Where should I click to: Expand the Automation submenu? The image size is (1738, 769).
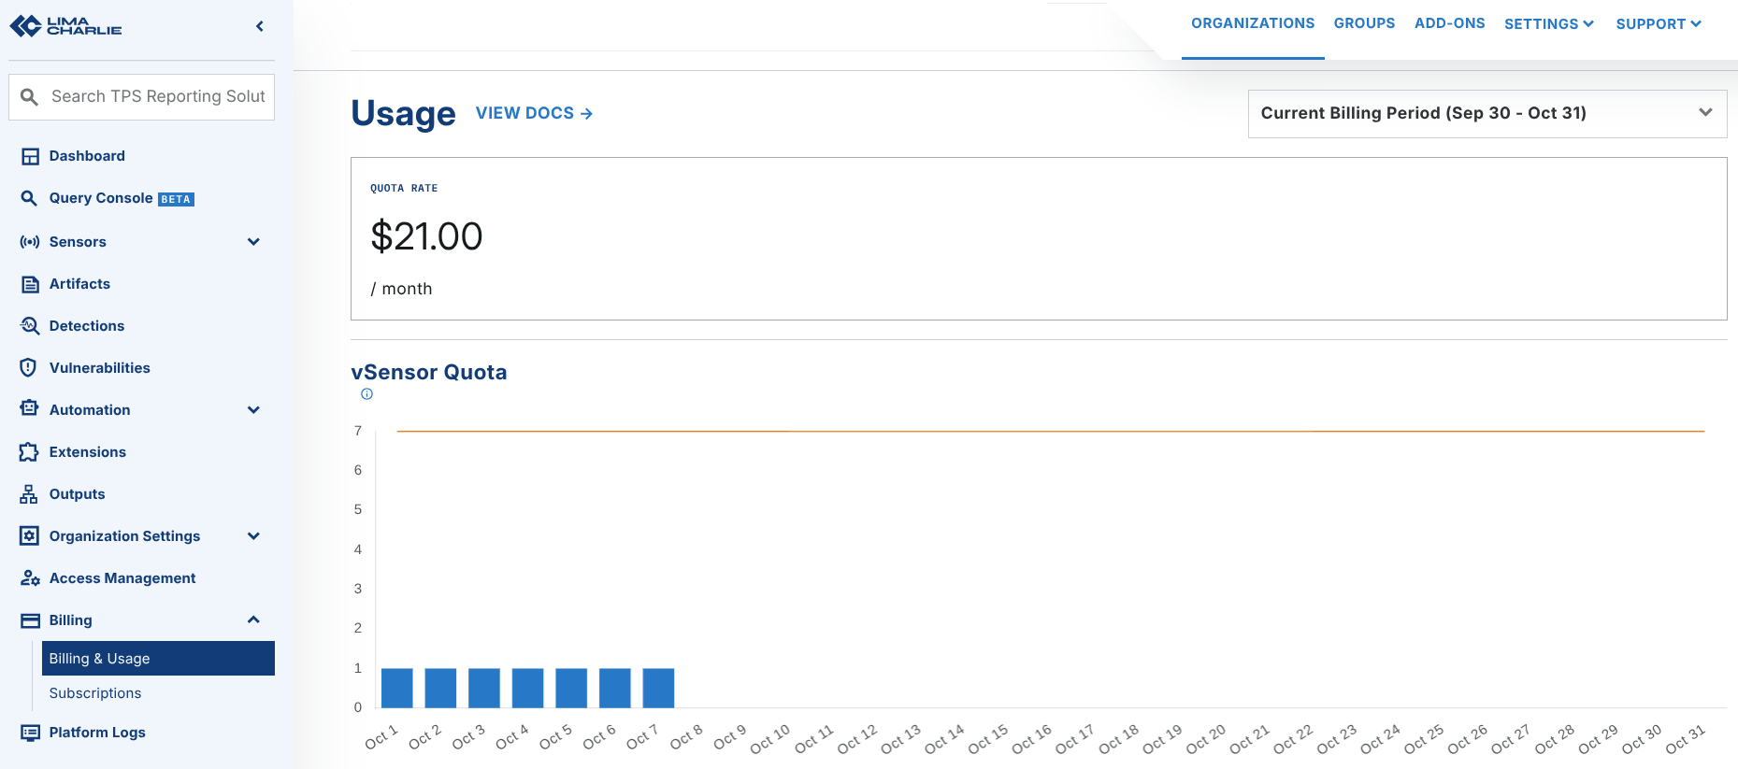click(253, 410)
